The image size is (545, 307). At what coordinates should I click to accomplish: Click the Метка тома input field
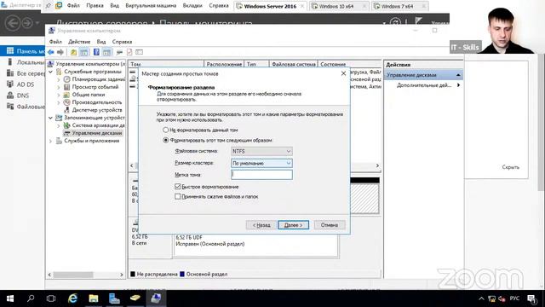[x=261, y=175]
